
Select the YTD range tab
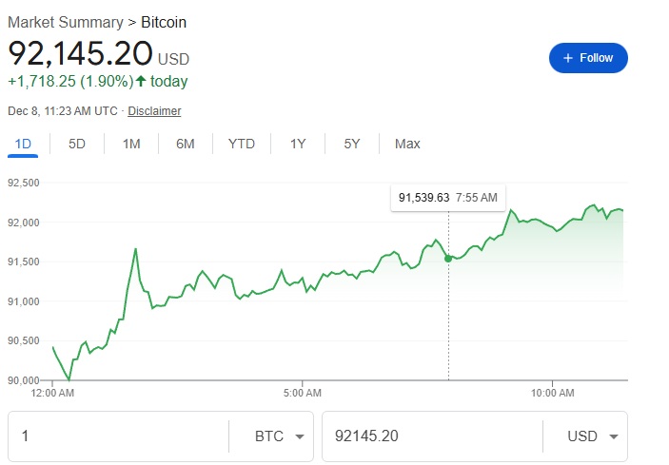242,145
